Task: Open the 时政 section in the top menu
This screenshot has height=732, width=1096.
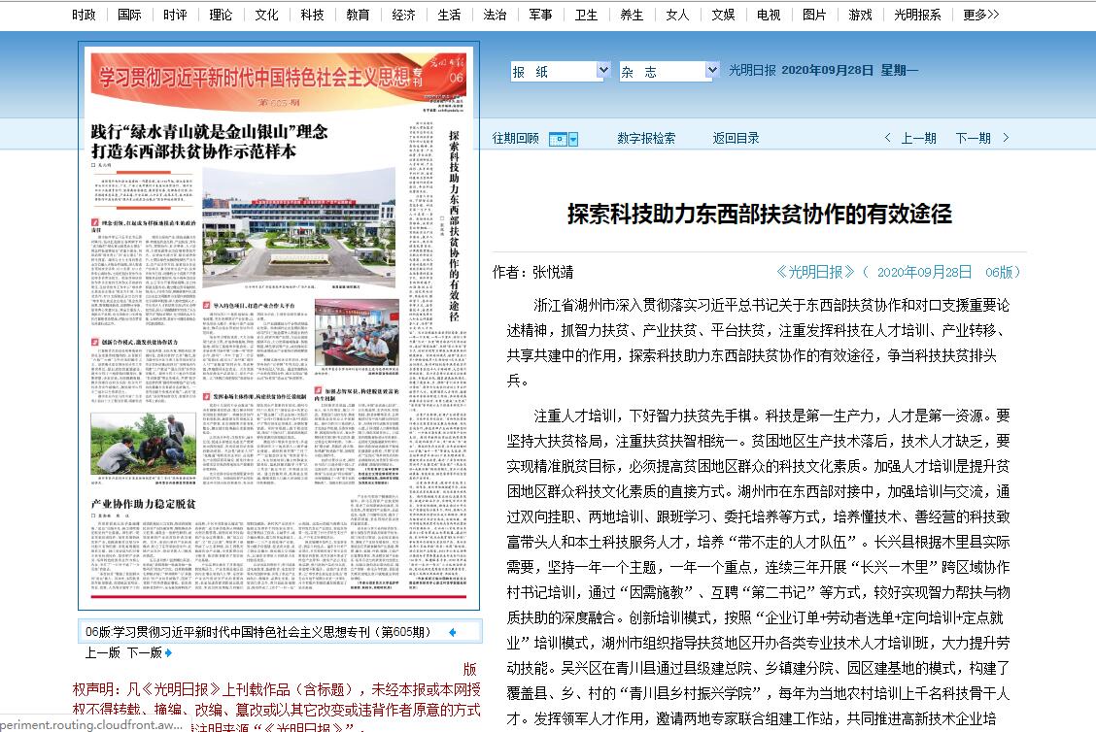Action: pyautogui.click(x=85, y=15)
